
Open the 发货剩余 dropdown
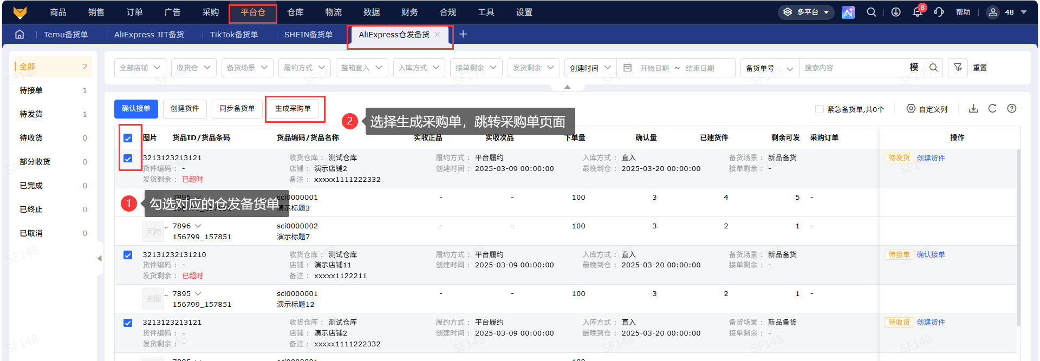(x=533, y=68)
